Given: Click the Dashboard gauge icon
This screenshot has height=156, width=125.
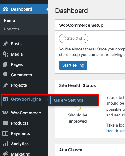Looking at the screenshot, I should [5, 9].
